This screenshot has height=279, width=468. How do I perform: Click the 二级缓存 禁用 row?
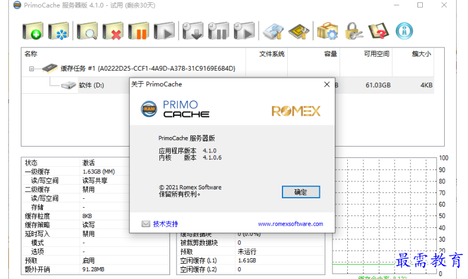75,189
